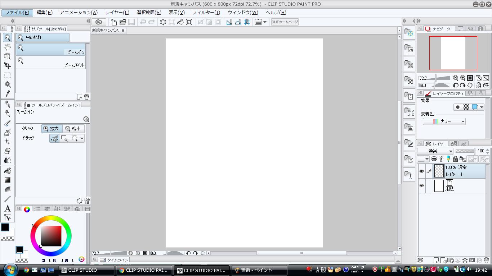492x276 pixels.
Task: Open the カラー expression color dropdown
Action: click(x=444, y=121)
